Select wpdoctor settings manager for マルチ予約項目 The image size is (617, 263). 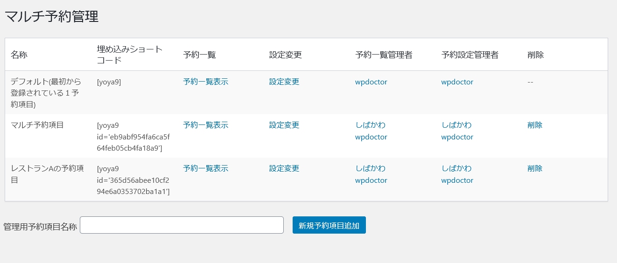(x=457, y=137)
